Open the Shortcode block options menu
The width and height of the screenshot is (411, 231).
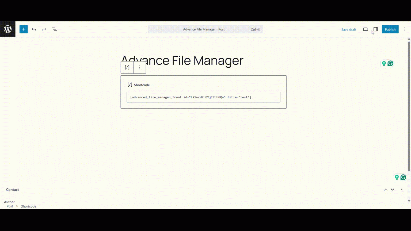(x=140, y=67)
